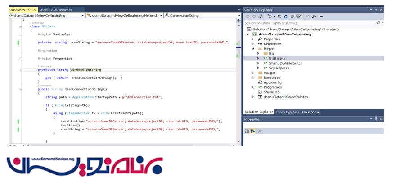The height and width of the screenshot is (177, 395).
Task: Click the Pending Changes Filter clock icon
Action: coord(270,17)
